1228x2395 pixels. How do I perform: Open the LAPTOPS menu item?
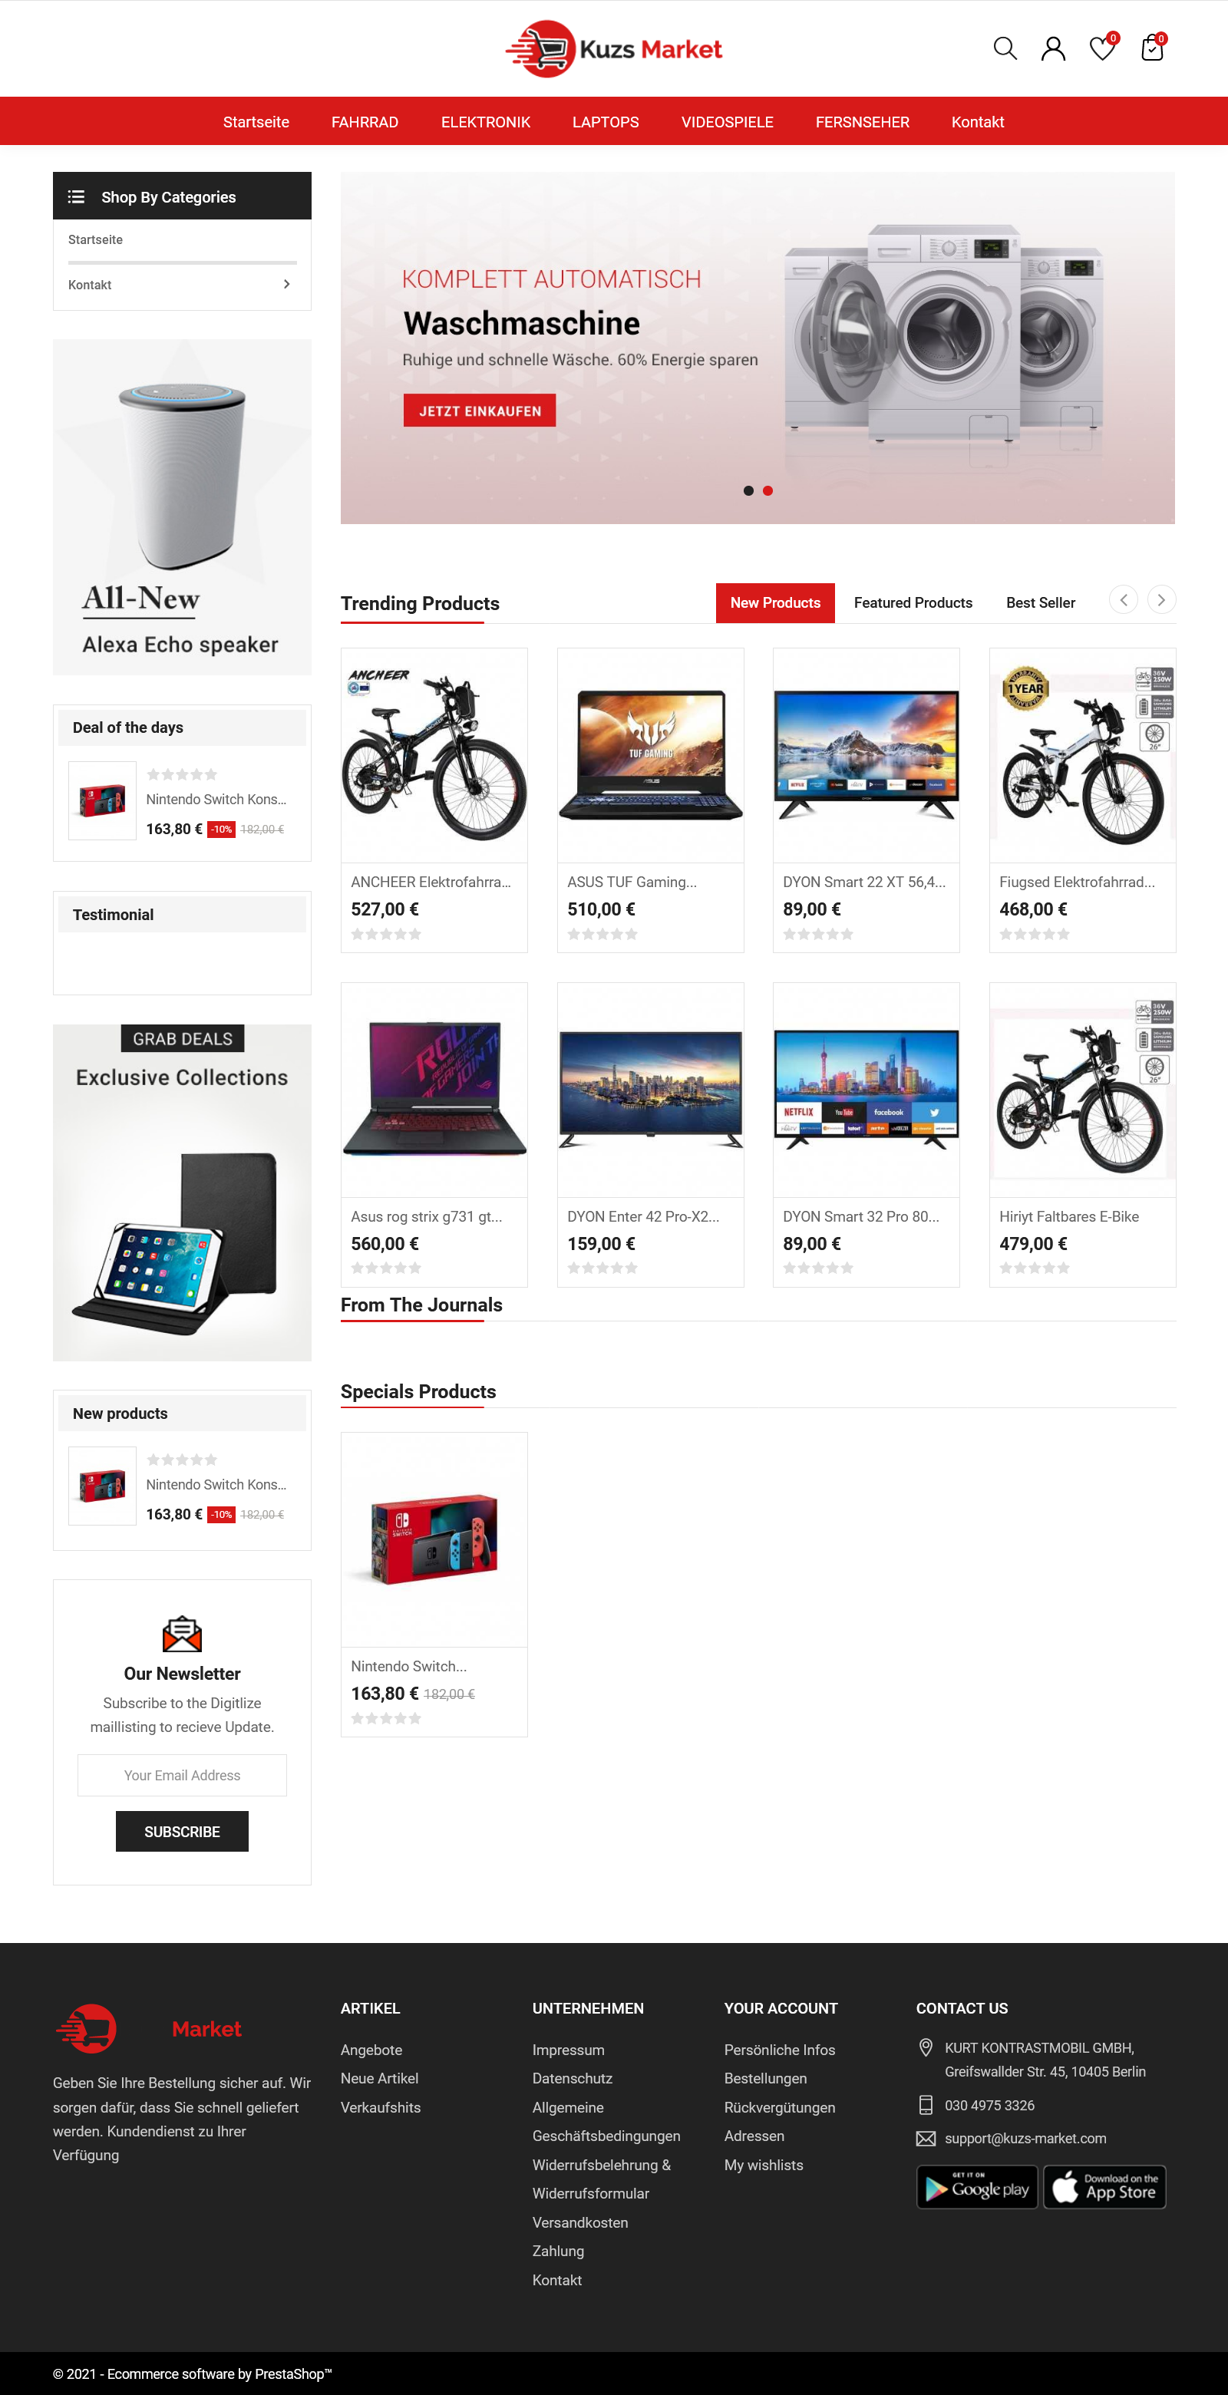[x=605, y=122]
